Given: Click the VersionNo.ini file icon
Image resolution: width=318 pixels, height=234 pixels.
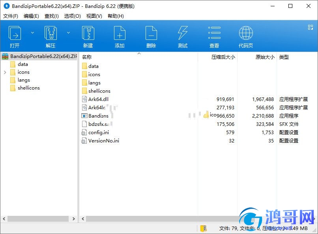Looking at the screenshot, I should (x=84, y=141).
